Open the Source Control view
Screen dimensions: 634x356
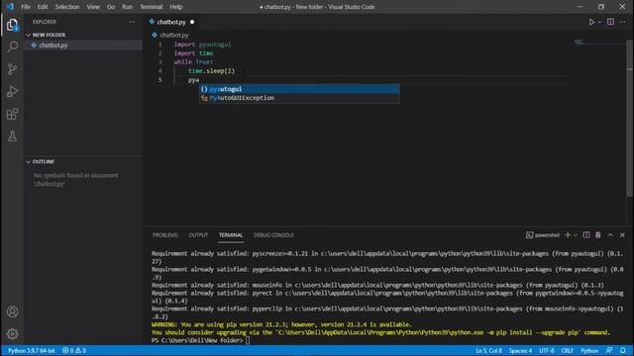click(12, 69)
